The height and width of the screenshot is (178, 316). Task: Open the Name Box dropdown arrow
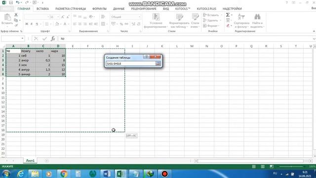tap(22, 39)
